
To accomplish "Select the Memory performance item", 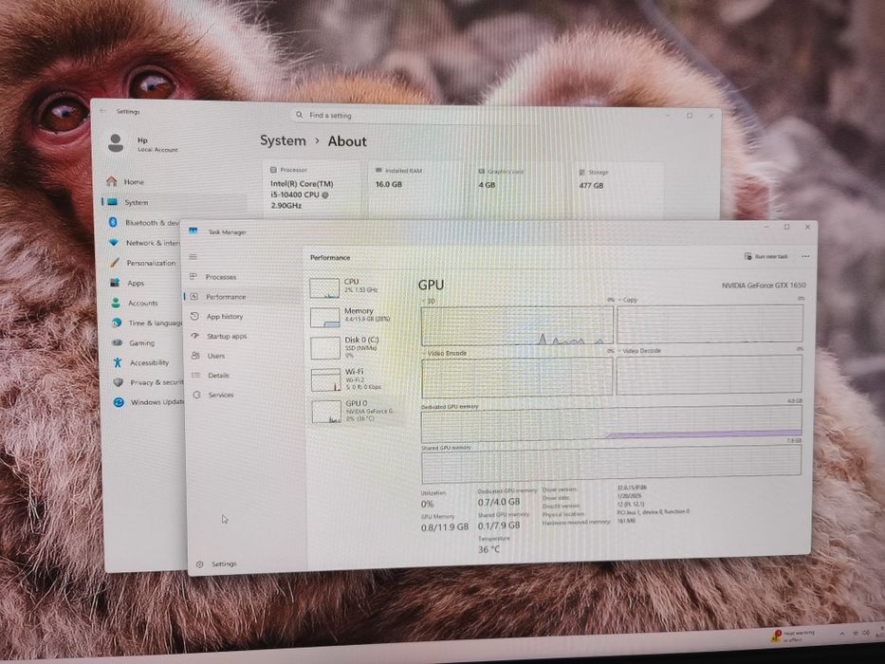I will pos(355,316).
